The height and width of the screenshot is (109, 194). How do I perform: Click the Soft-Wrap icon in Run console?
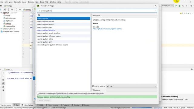(3, 80)
